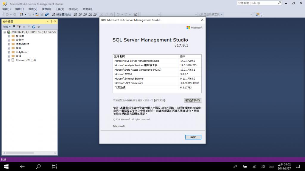Expand the XEvent 分析工具 node
This screenshot has height=171, width=305.
[9, 60]
